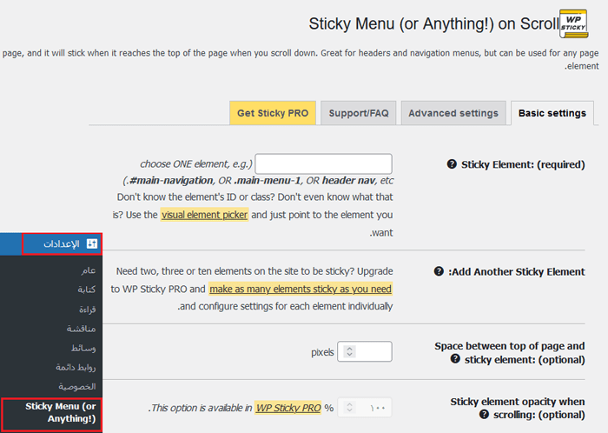Click help icon next to Sticky Element label
This screenshot has height=433, width=608.
pyautogui.click(x=452, y=164)
